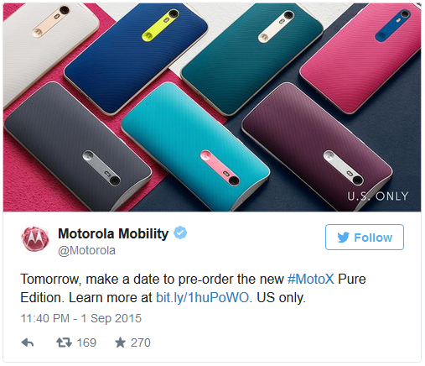This screenshot has width=425, height=366.
Task: Follow Motorola Mobility
Action: coord(365,237)
